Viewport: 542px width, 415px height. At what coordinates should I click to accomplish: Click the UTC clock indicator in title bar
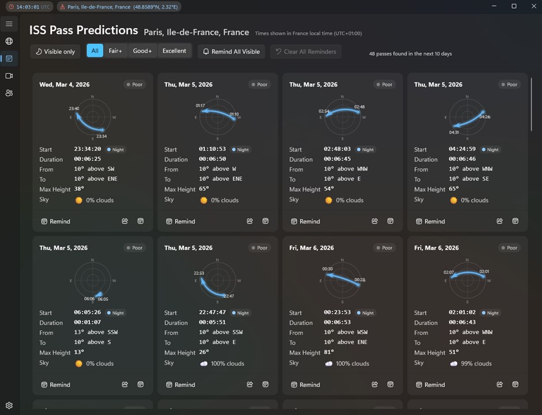(x=29, y=6)
